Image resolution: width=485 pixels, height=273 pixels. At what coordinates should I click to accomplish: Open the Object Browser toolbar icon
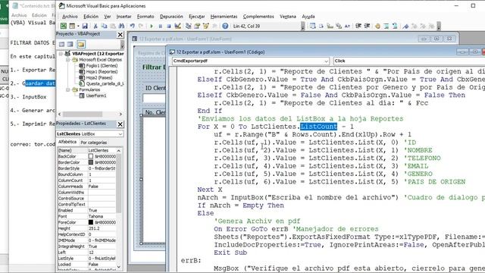pyautogui.click(x=205, y=27)
